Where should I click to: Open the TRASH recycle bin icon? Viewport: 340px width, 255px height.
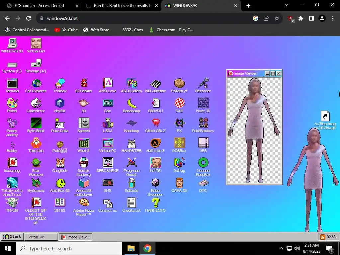coord(12,205)
